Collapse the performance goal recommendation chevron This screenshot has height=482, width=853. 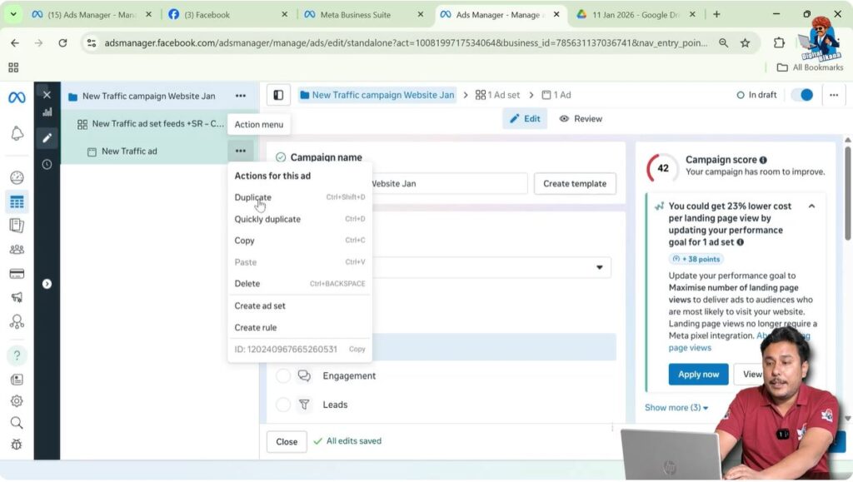click(x=811, y=206)
